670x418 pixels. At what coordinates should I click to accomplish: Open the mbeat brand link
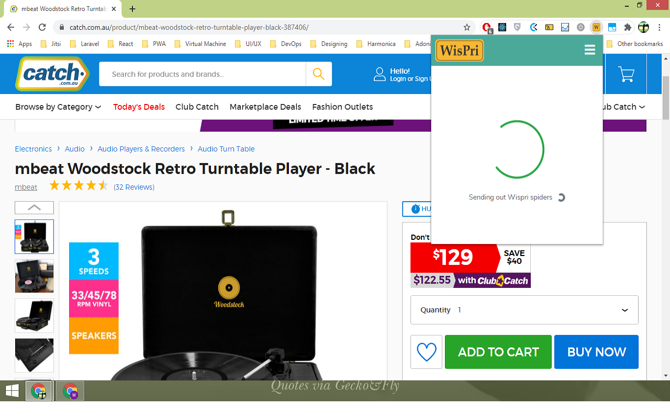point(26,187)
